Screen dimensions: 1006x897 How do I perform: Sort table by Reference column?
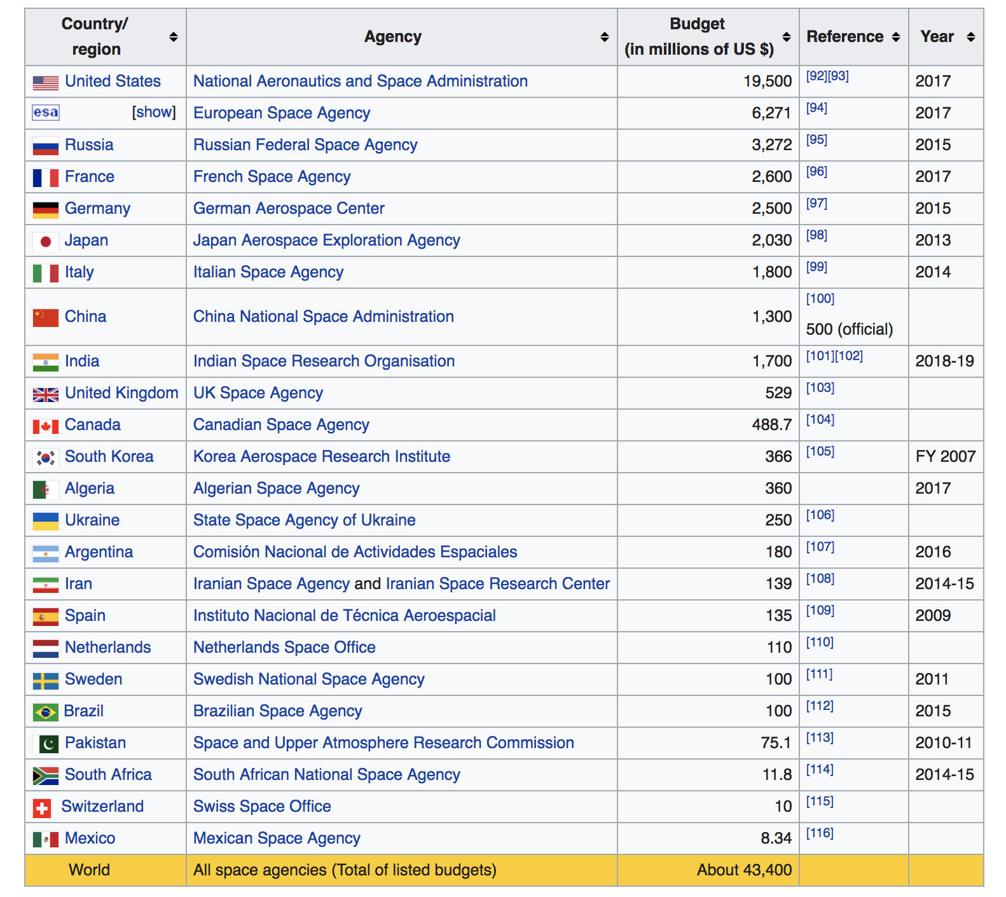tap(895, 37)
